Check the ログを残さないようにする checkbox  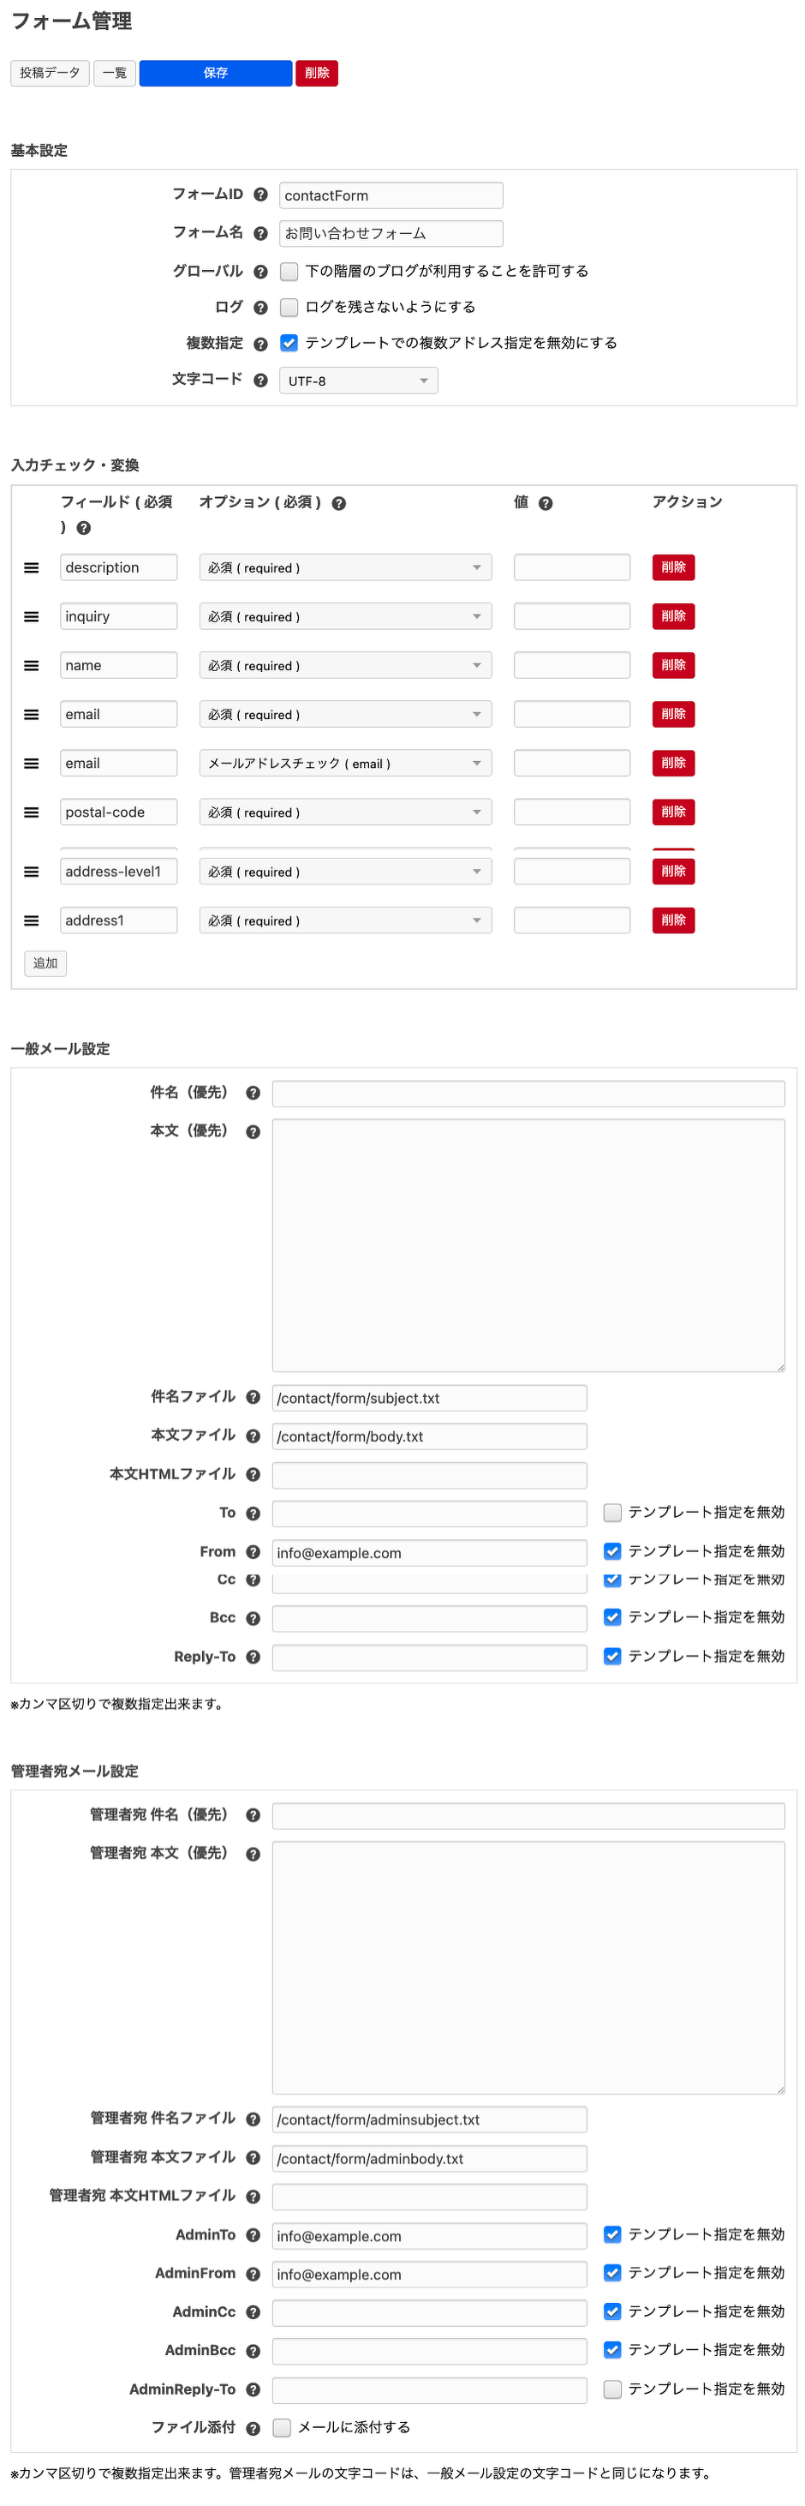click(289, 308)
